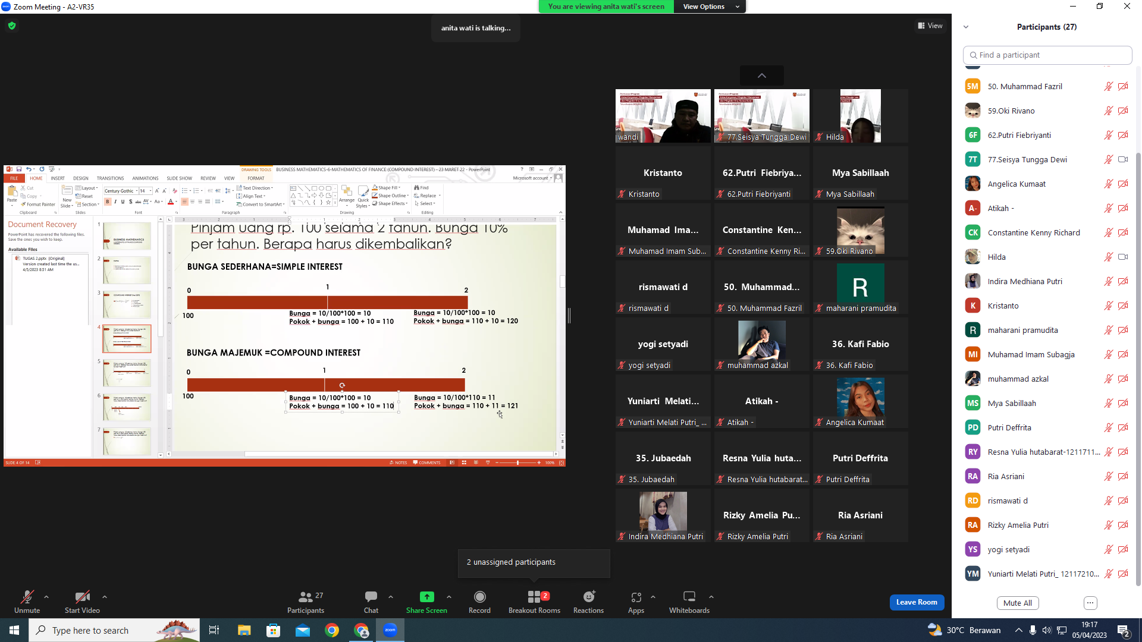Toggle Hilda's microphone icon in participants list
The height and width of the screenshot is (642, 1142).
(x=1109, y=257)
